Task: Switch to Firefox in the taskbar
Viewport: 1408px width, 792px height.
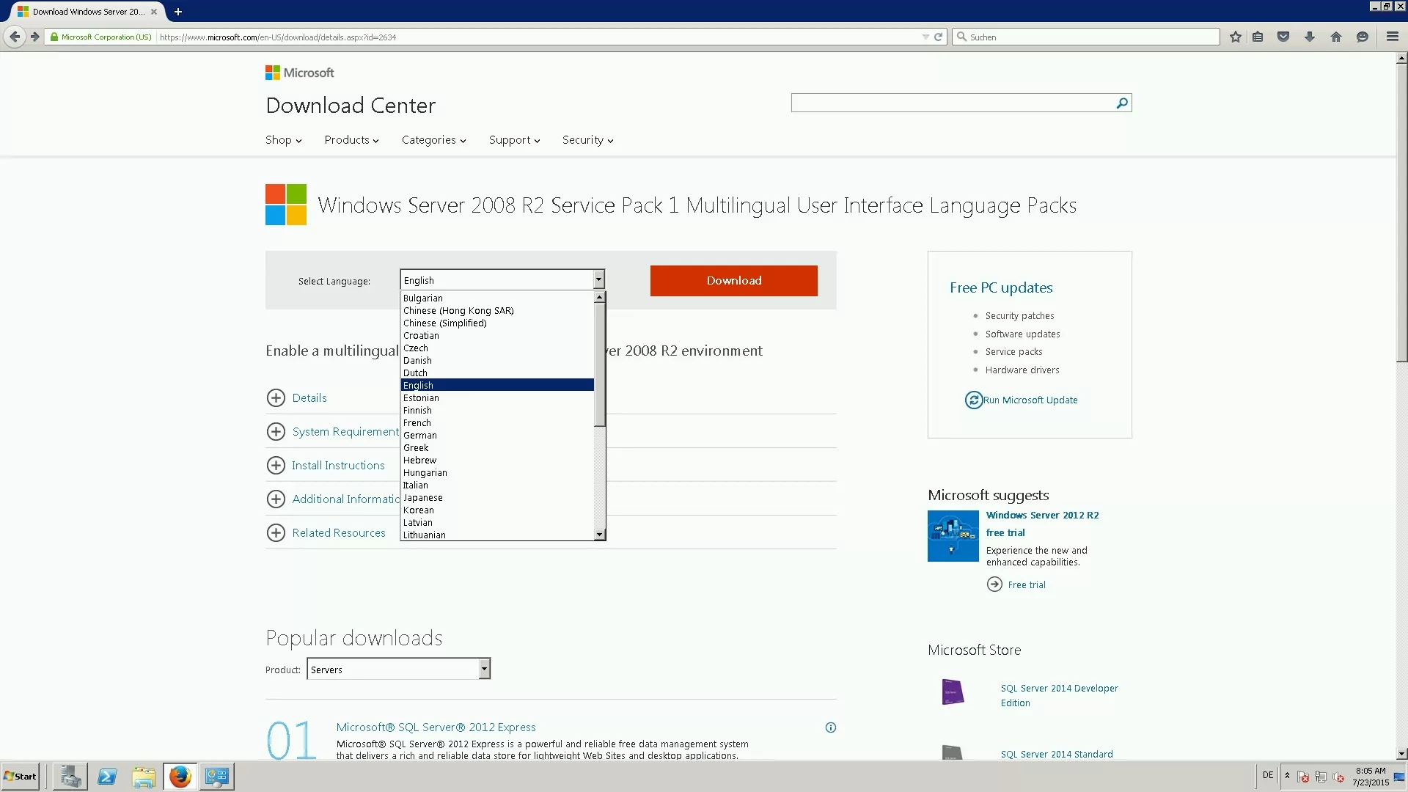Action: (x=180, y=777)
